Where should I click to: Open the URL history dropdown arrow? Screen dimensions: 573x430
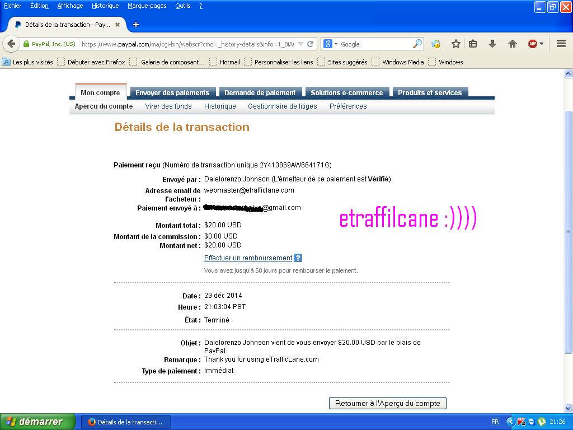coord(300,44)
